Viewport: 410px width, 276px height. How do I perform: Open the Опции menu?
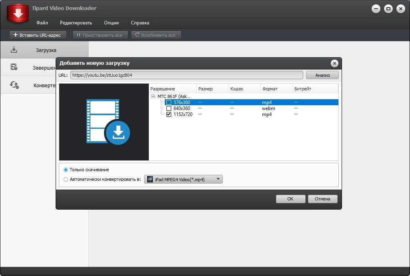[x=111, y=23]
